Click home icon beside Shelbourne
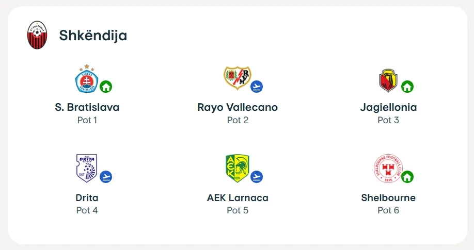The image size is (474, 250). [x=407, y=177]
